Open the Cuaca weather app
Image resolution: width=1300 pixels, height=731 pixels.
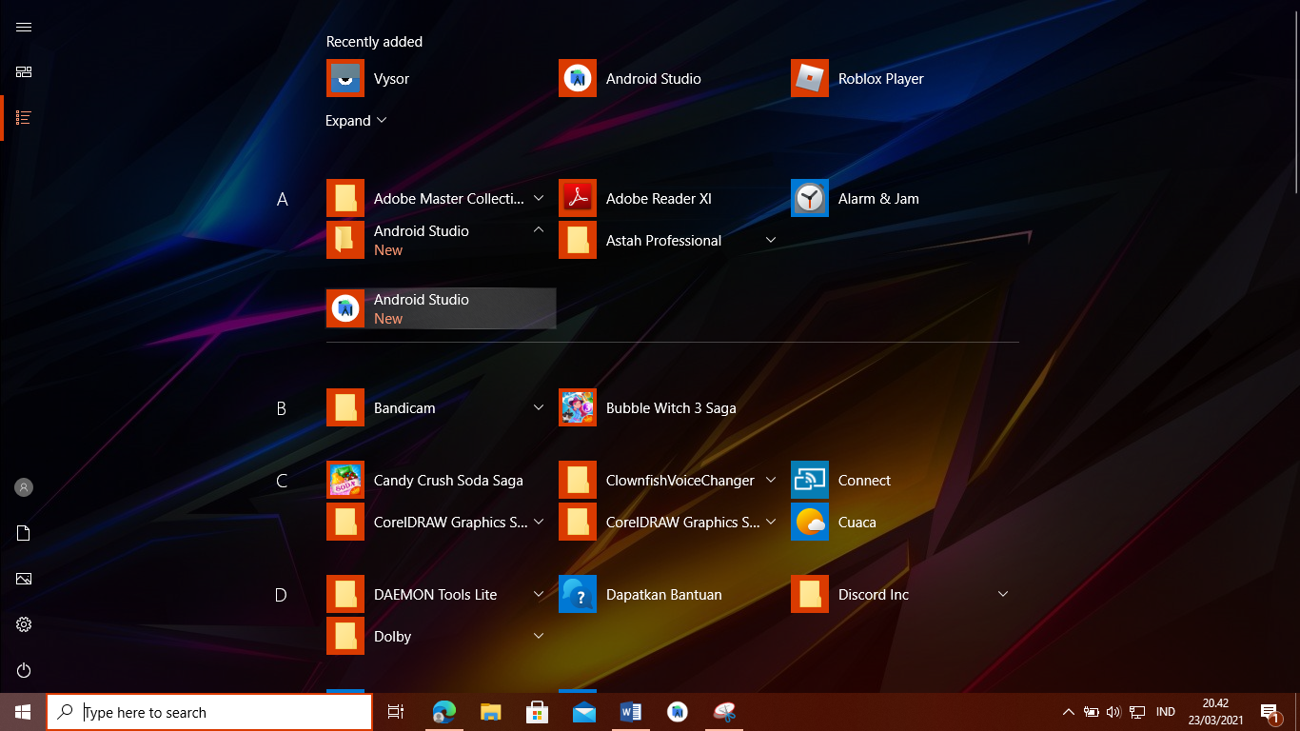tap(905, 522)
